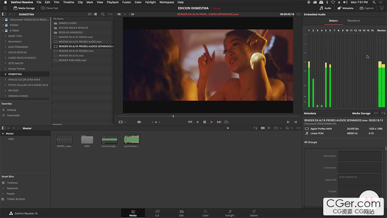This screenshot has height=218, width=387.
Task: Switch media storage to list view
Action: pyautogui.click(x=95, y=15)
